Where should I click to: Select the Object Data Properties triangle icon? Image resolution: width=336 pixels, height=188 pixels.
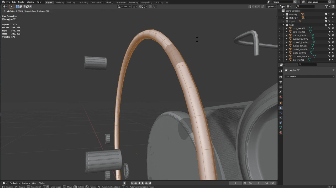pos(281,127)
